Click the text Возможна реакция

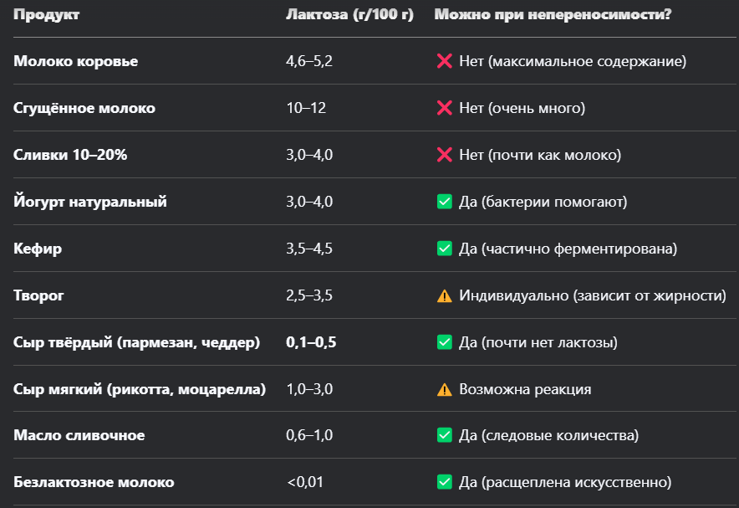point(525,389)
